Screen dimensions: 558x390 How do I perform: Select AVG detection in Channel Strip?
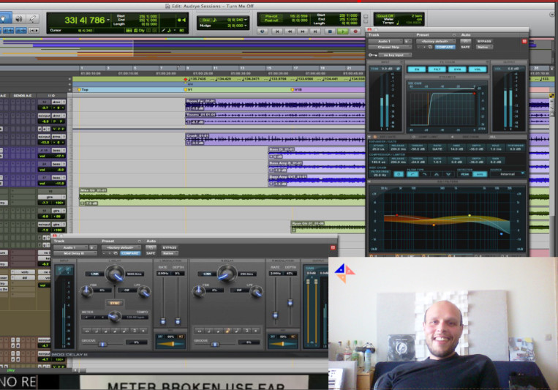coord(479,174)
